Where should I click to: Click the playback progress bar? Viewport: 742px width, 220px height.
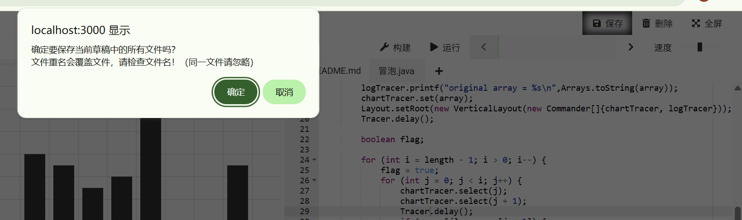pyautogui.click(x=557, y=47)
